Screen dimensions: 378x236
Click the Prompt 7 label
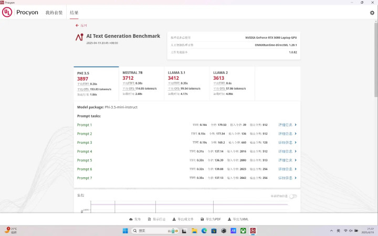click(x=85, y=178)
